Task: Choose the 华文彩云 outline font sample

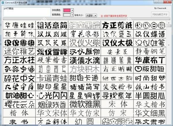Action: pos(117,121)
